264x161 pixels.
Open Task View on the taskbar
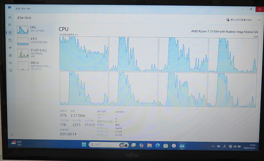pyautogui.click(x=133, y=145)
